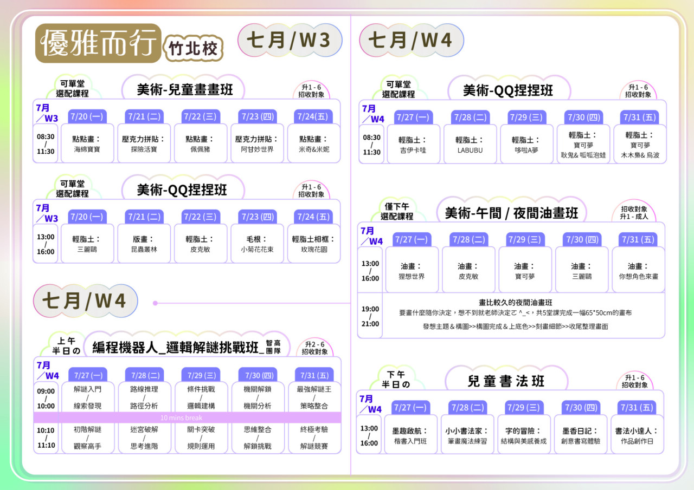Click the 竹北校 campus badge

193,49
